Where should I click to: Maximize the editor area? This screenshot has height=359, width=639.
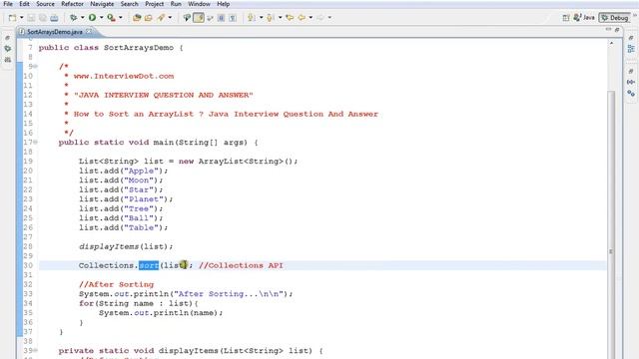[617, 29]
